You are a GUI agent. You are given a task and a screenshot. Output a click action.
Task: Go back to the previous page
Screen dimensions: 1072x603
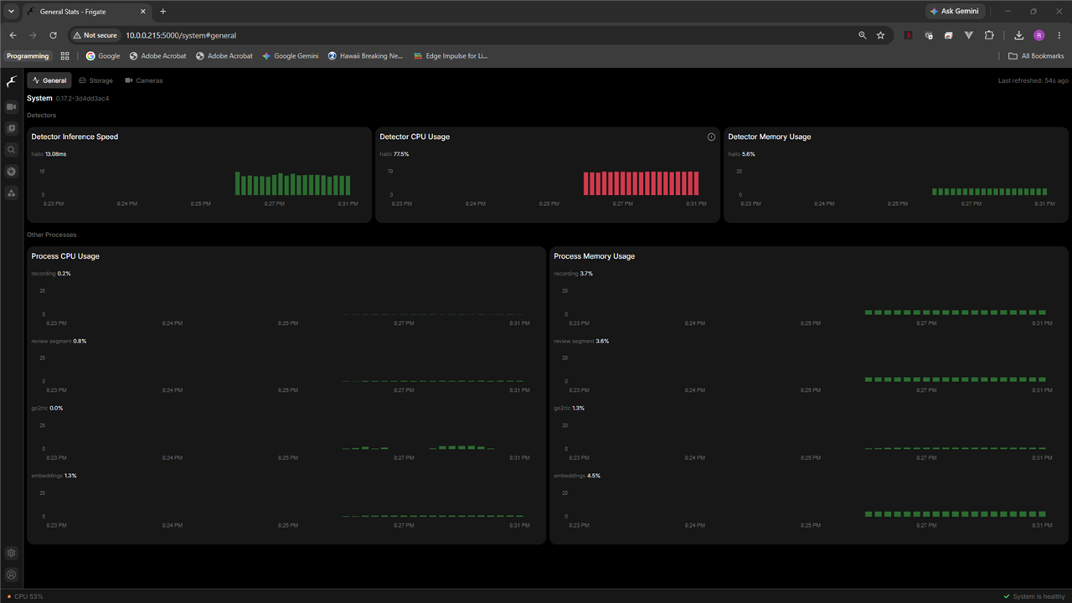(13, 35)
